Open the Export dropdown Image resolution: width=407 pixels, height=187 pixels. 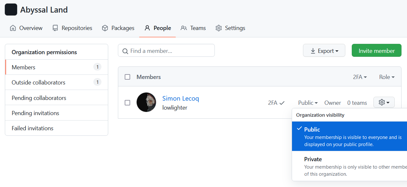pyautogui.click(x=324, y=50)
